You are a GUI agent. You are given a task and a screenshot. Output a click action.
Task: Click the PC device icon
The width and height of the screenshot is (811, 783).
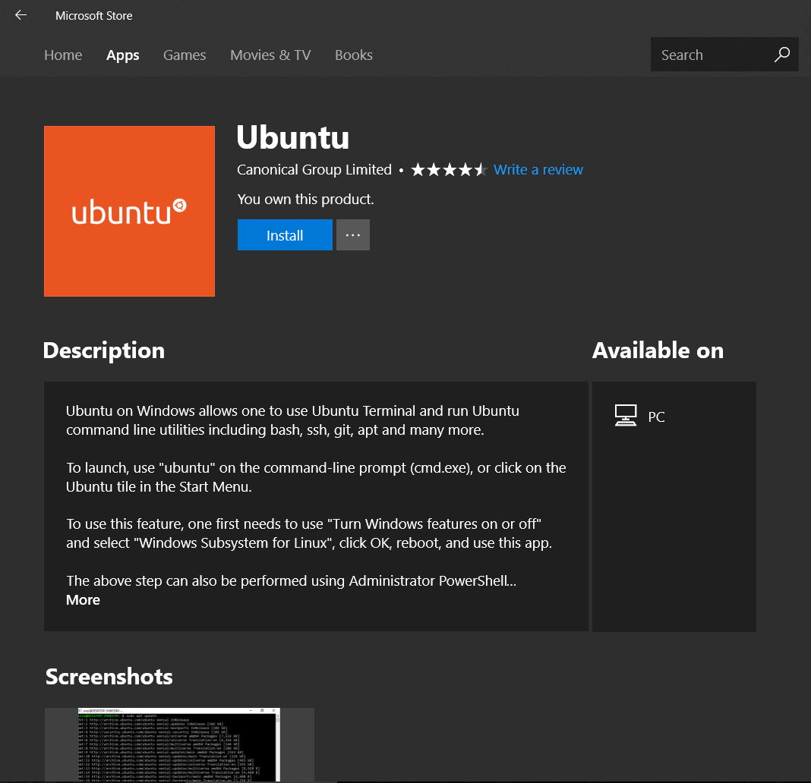point(625,416)
